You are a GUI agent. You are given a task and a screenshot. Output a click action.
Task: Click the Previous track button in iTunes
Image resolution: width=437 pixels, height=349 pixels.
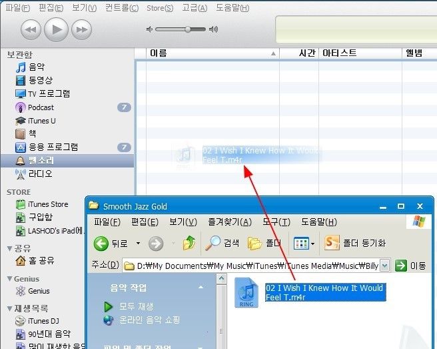[x=31, y=29]
